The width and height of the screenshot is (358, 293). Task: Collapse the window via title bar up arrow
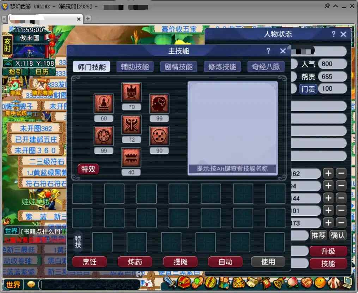[336, 6]
